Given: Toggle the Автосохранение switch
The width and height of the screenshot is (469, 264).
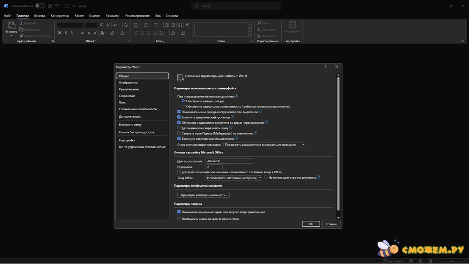Looking at the screenshot, I should tap(40, 6).
